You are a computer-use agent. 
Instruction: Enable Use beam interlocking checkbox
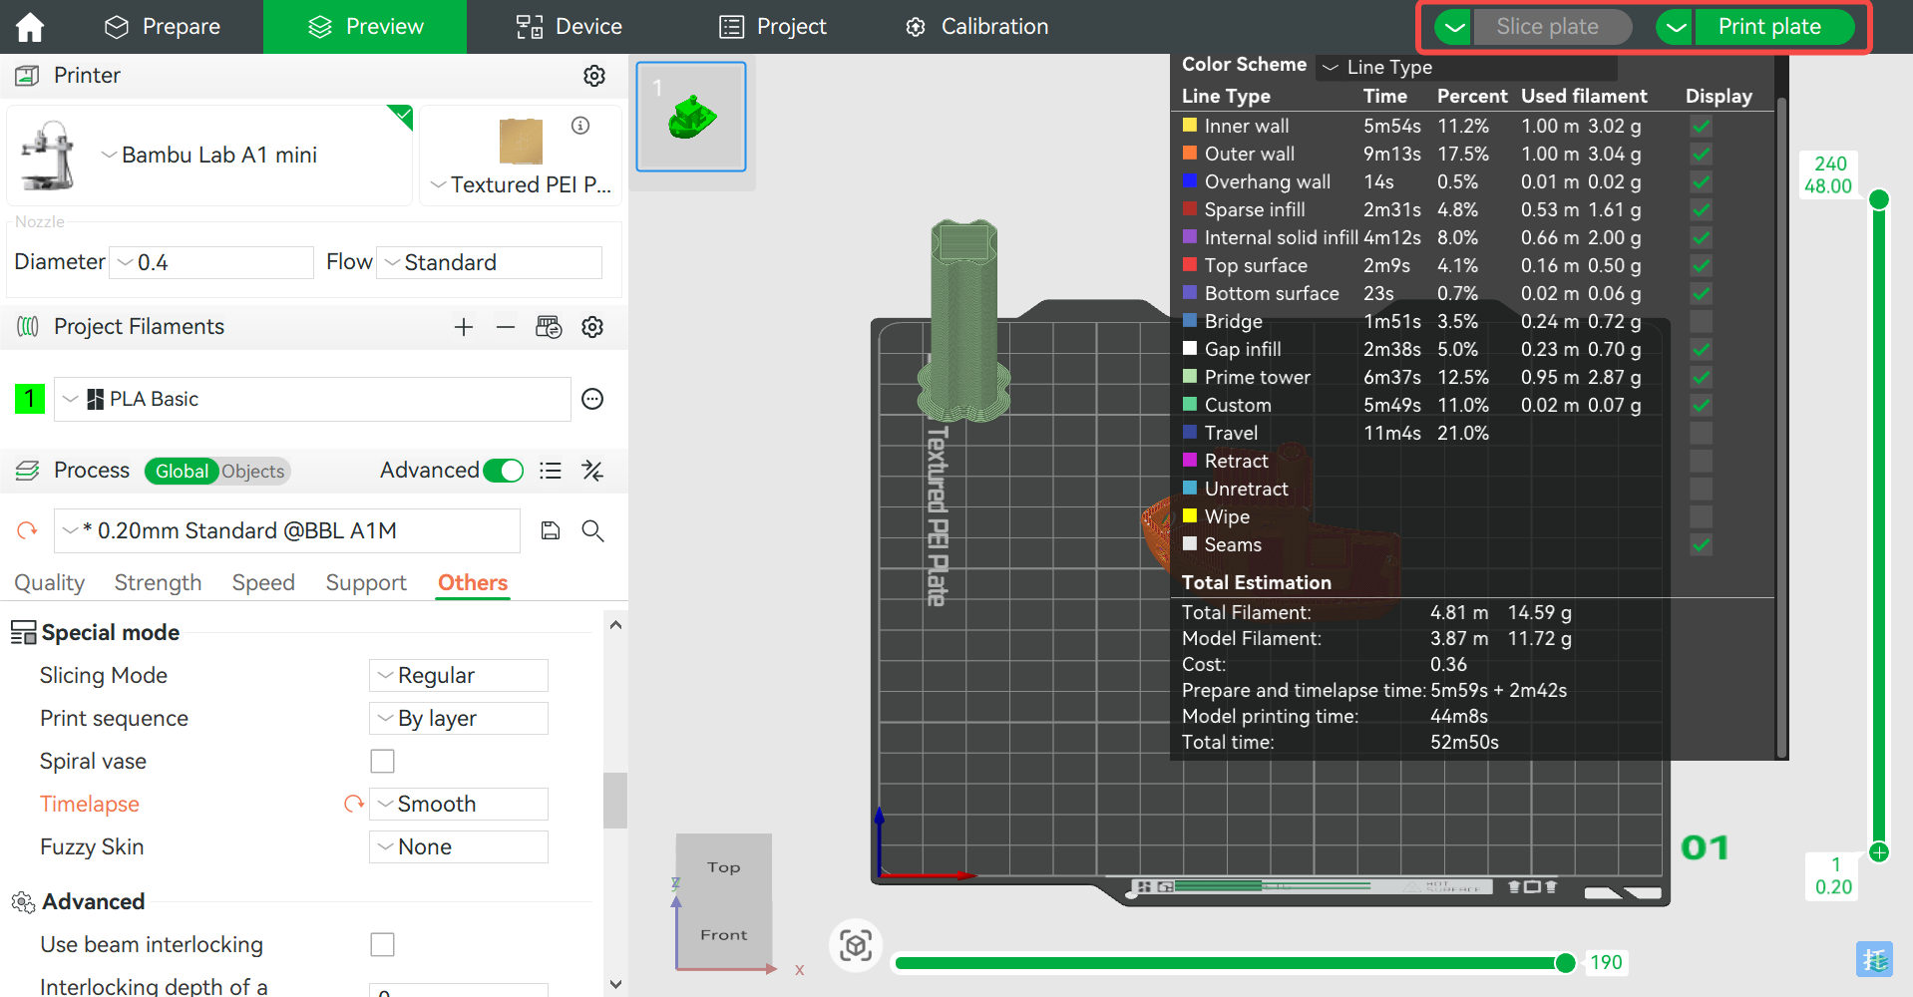(382, 944)
